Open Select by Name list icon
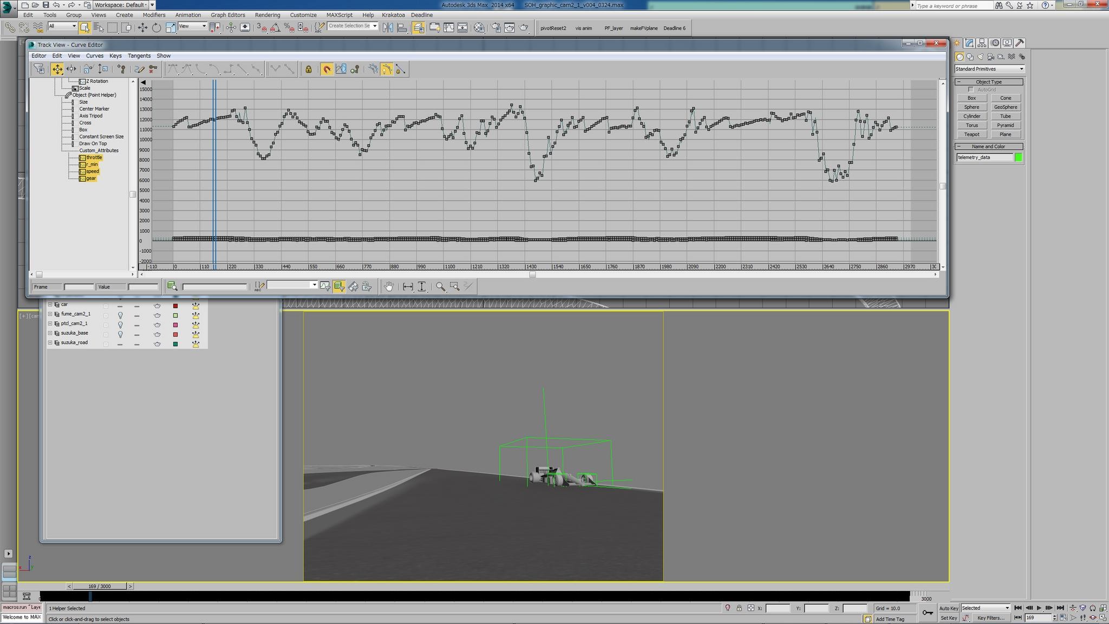 click(x=99, y=28)
